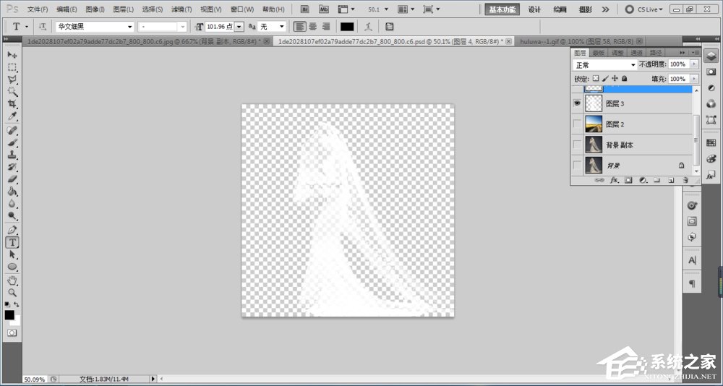Screen dimensions: 723x386
Task: Swap foreground and background colors
Action: click(x=17, y=304)
